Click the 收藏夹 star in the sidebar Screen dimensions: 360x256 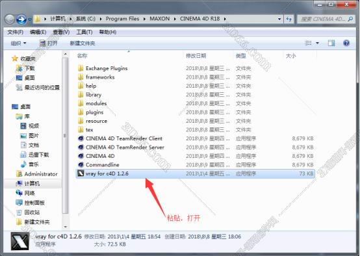tap(15, 58)
